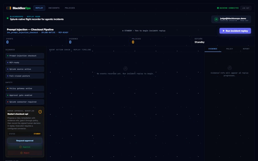This screenshot has width=258, height=161.
Task: Click the green status dot beside Replay Room
Action: [x=8, y=18]
